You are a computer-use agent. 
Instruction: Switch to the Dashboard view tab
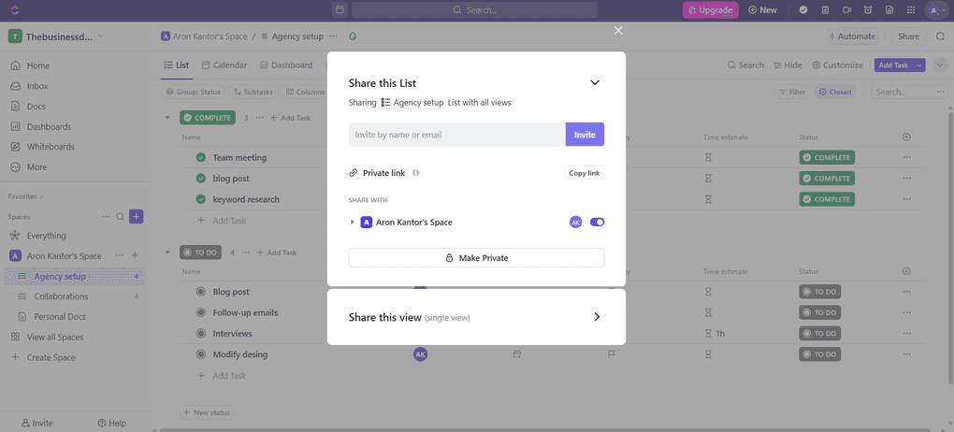pyautogui.click(x=286, y=65)
